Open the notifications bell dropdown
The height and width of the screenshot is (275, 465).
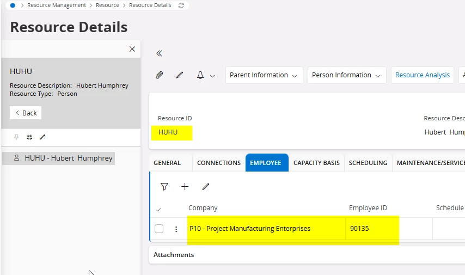pyautogui.click(x=205, y=76)
